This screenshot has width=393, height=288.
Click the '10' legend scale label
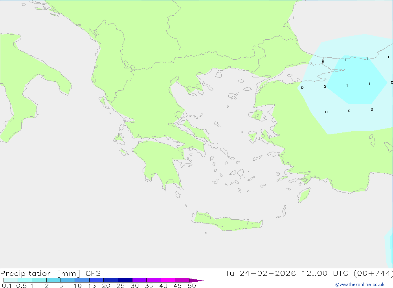tap(78, 286)
